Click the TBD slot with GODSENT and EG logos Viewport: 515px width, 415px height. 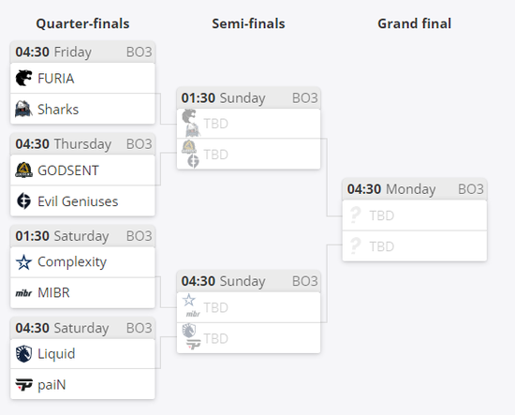[249, 155]
